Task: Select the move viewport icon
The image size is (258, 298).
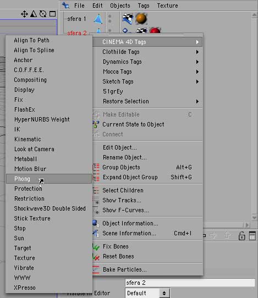Action: pyautogui.click(x=24, y=14)
